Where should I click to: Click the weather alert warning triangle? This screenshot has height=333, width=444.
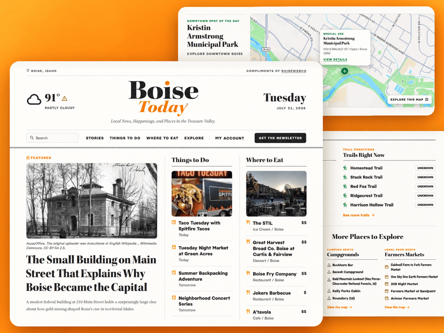pyautogui.click(x=64, y=98)
